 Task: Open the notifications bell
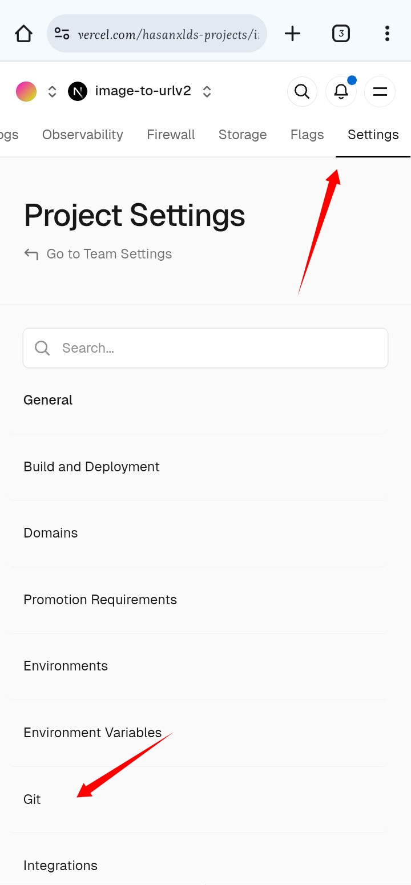tap(341, 91)
